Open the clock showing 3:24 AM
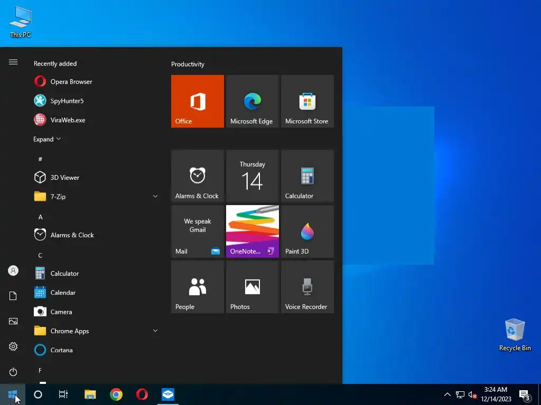541x405 pixels. pyautogui.click(x=496, y=394)
